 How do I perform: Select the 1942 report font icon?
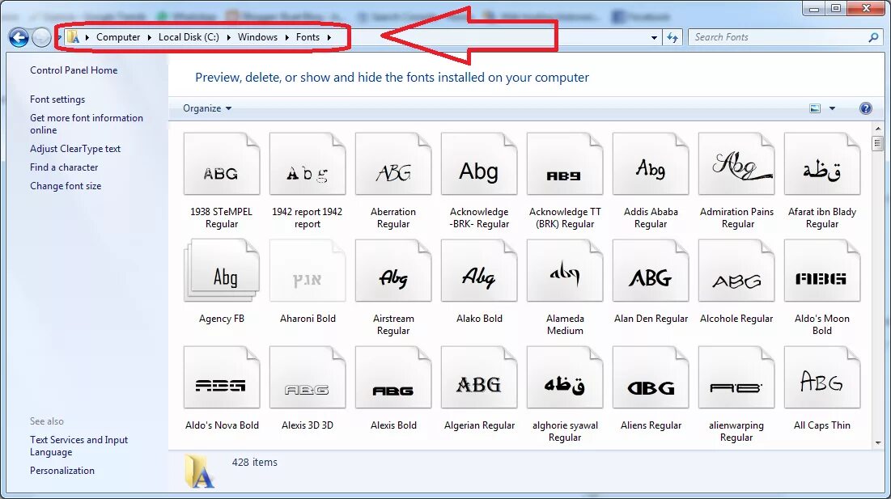308,163
